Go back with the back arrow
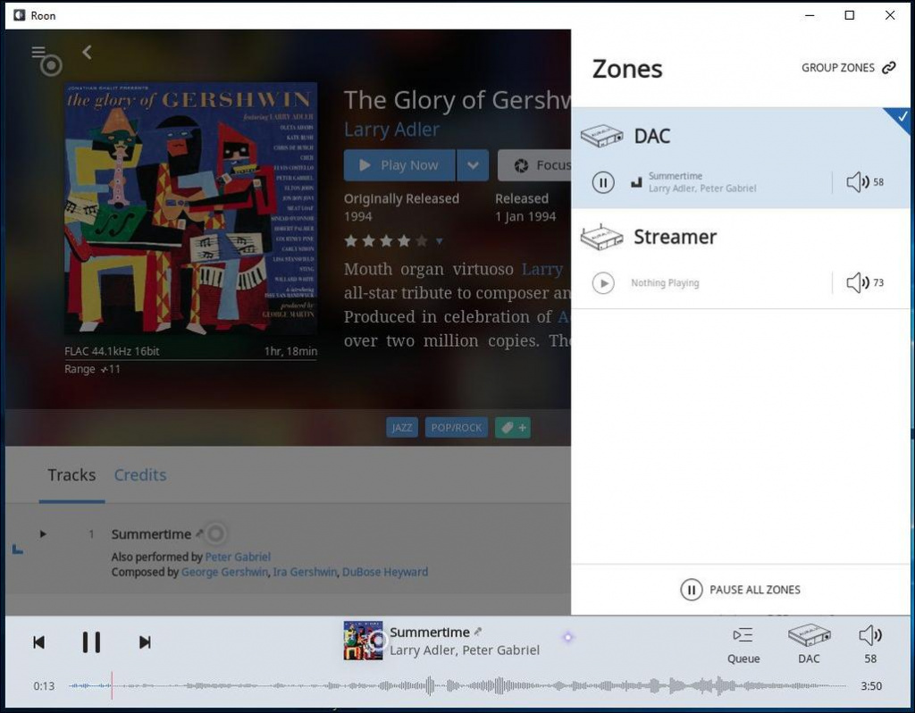 point(87,52)
